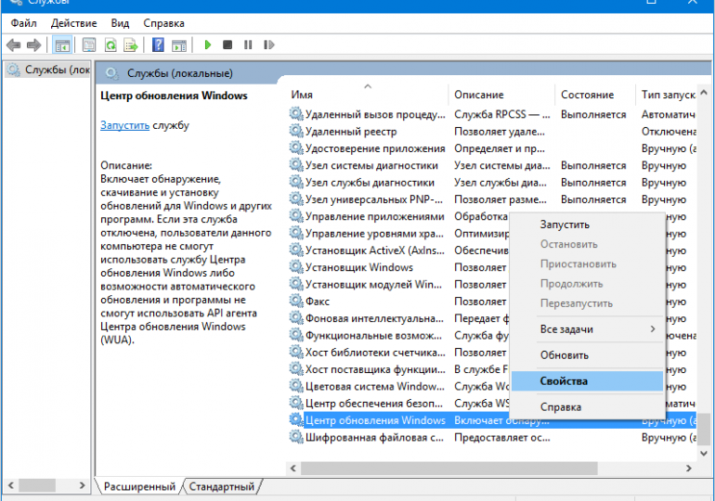This screenshot has width=715, height=501.
Task: Click the 'Запустить' service link
Action: pos(124,124)
